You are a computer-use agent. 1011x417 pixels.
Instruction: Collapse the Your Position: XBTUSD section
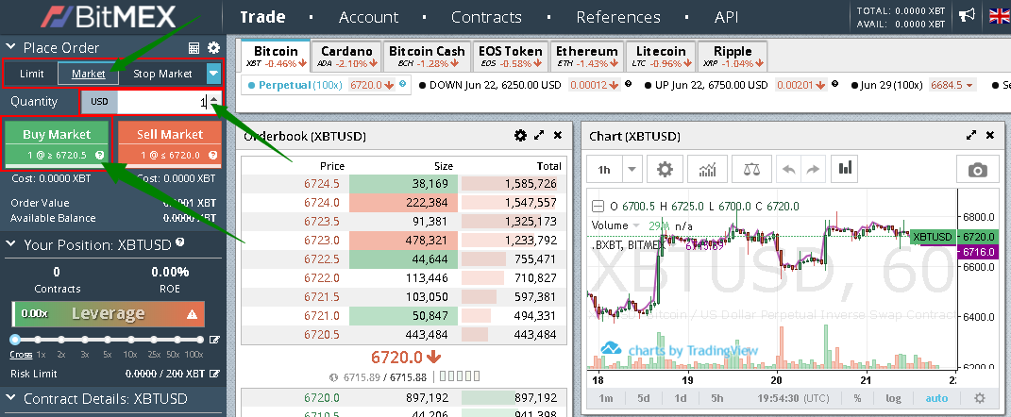tap(10, 245)
